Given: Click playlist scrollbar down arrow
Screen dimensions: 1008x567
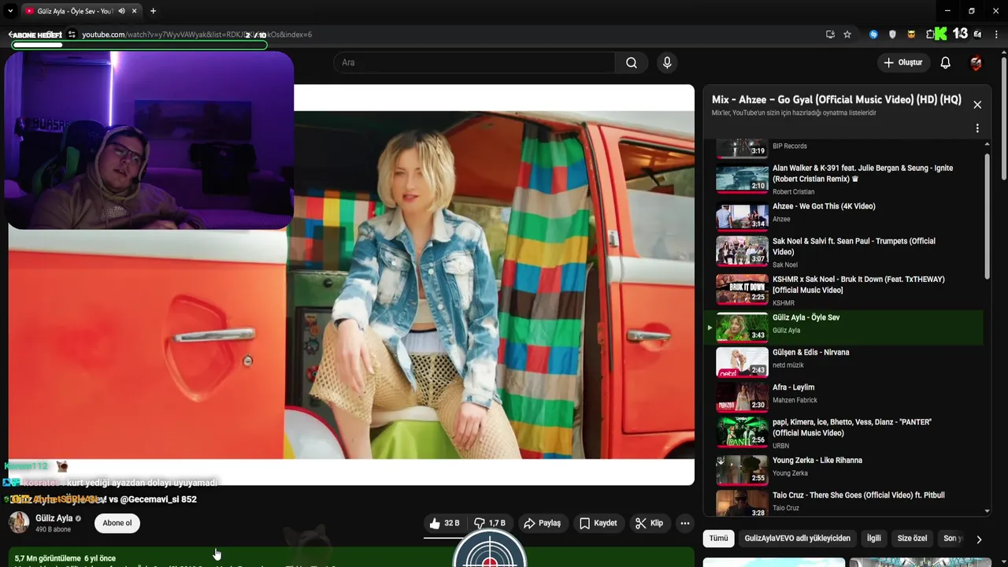Looking at the screenshot, I should point(988,511).
